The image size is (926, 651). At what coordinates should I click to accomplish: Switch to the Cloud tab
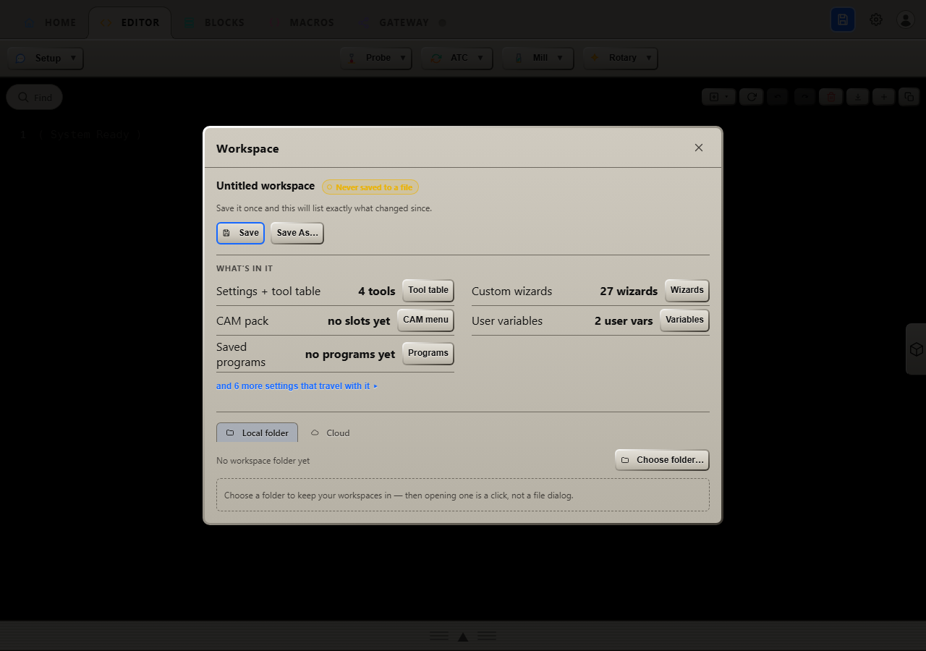pyautogui.click(x=331, y=433)
